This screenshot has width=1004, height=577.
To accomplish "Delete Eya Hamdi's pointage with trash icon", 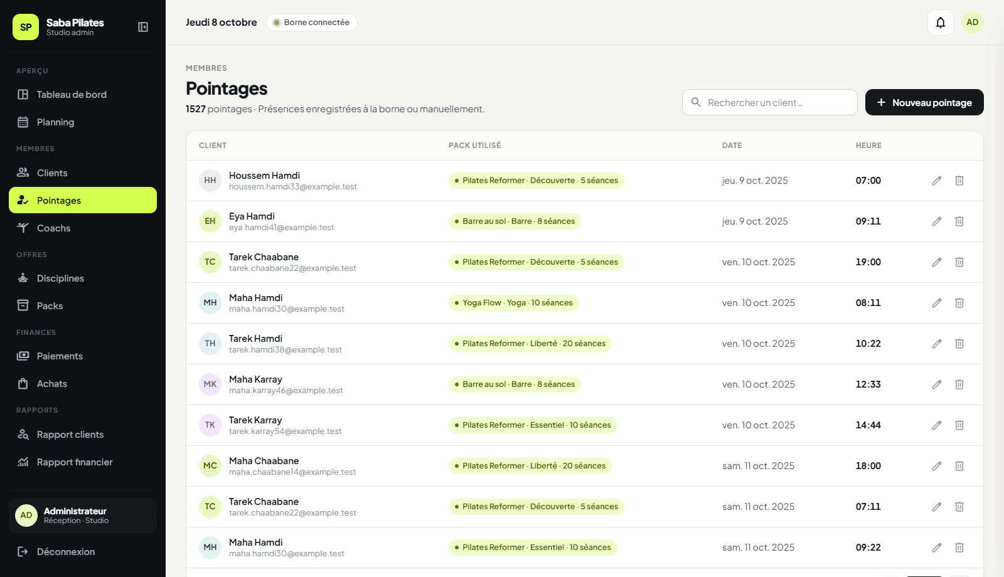I will [x=959, y=221].
